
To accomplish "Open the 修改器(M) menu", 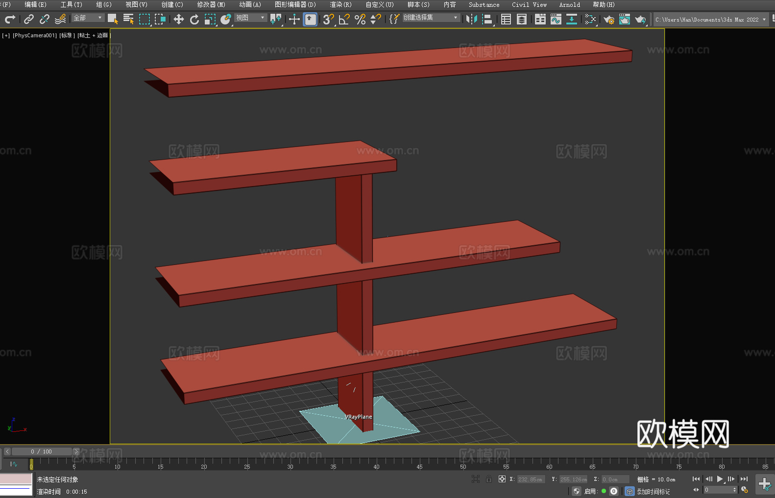I will tap(211, 4).
